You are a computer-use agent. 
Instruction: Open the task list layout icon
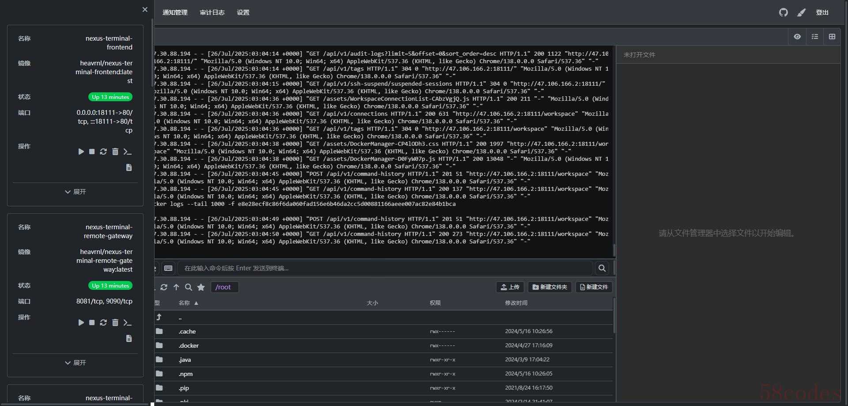pyautogui.click(x=815, y=37)
